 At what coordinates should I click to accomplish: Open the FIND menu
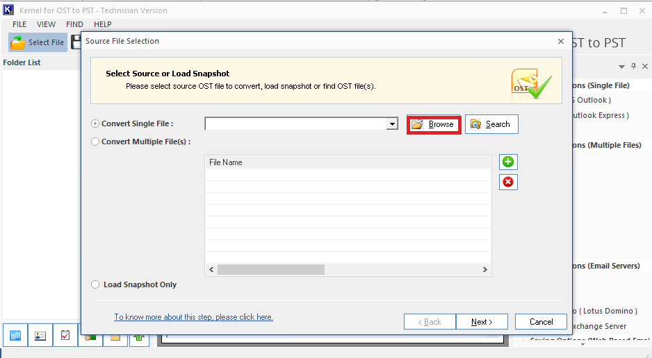pyautogui.click(x=74, y=24)
